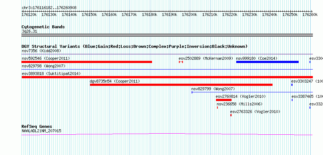Click the 176190k ruler position
Screen dimensions: 323x155
point(170,14)
